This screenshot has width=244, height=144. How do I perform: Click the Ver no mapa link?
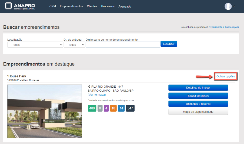pos(97,95)
